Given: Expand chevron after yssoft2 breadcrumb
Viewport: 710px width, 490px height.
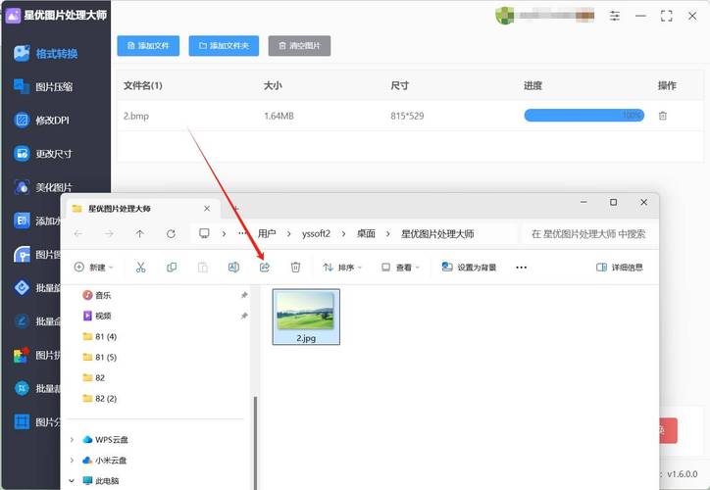Looking at the screenshot, I should coord(343,234).
